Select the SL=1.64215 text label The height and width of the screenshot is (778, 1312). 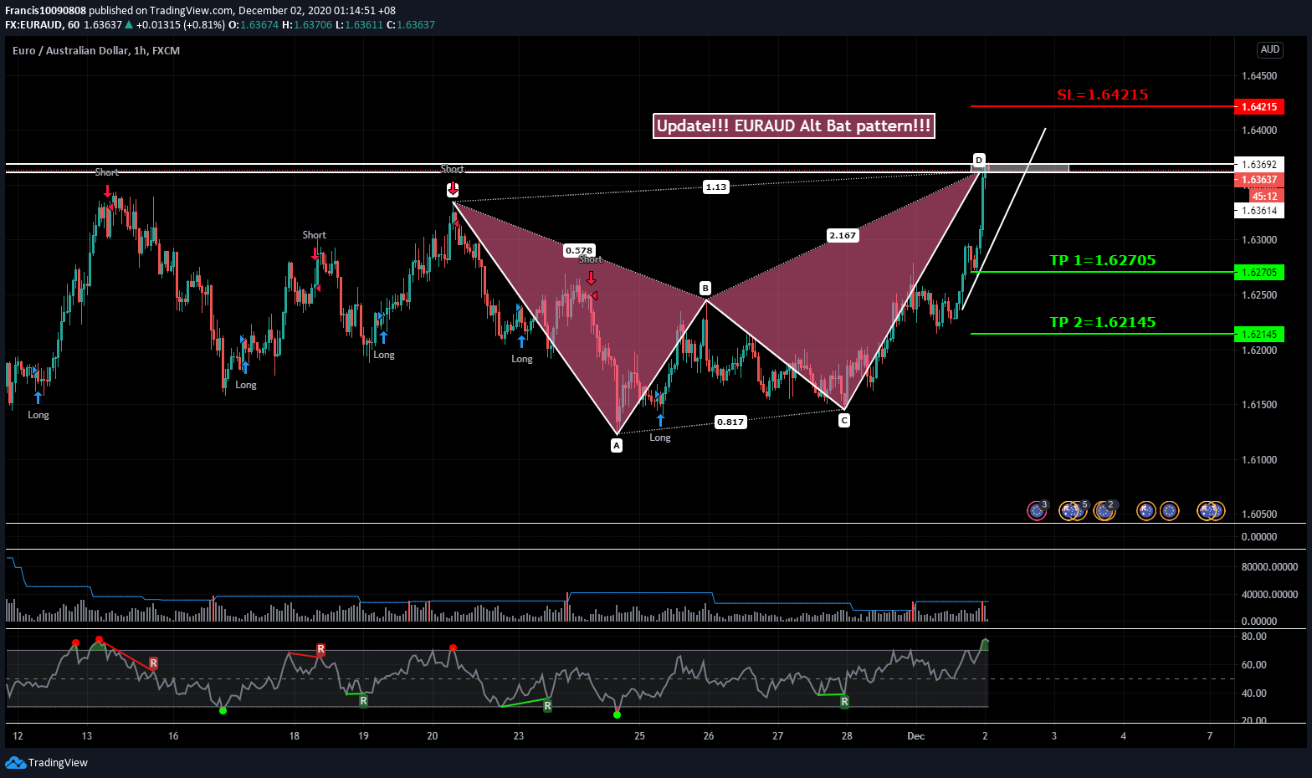coord(1102,95)
